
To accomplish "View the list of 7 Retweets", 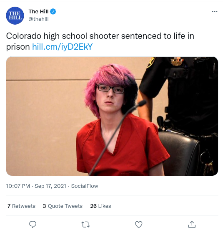I will coord(21,206).
